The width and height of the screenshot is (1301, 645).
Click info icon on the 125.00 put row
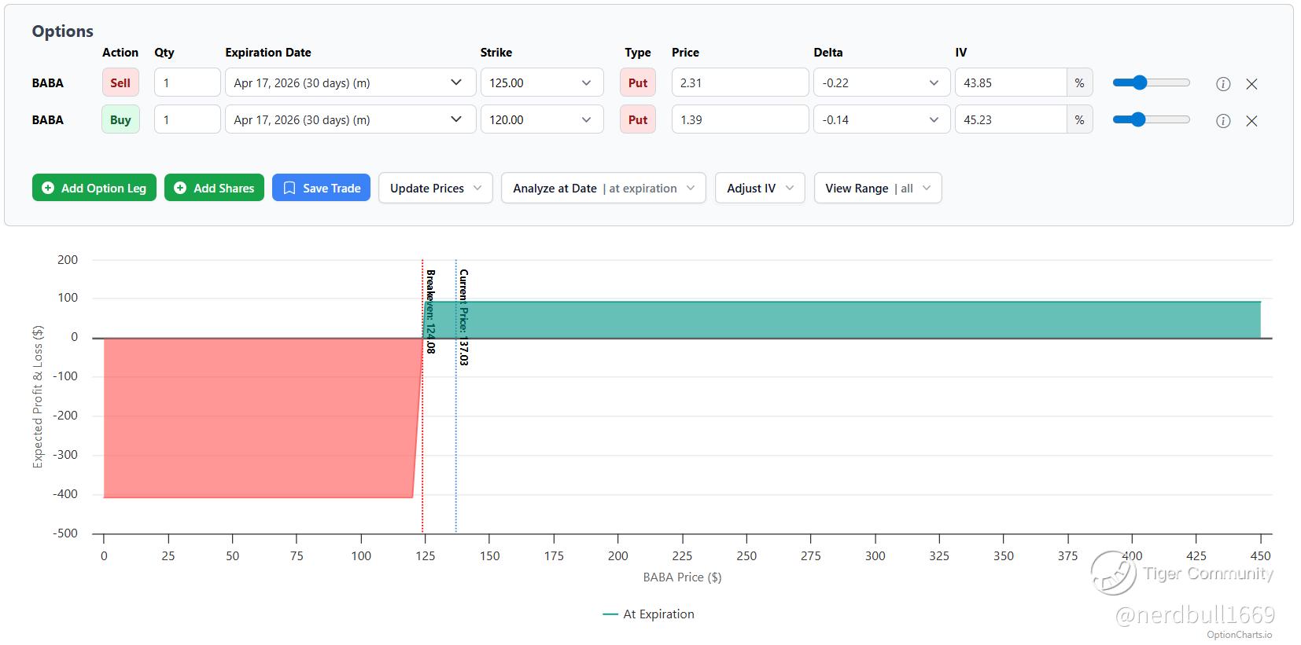1223,84
